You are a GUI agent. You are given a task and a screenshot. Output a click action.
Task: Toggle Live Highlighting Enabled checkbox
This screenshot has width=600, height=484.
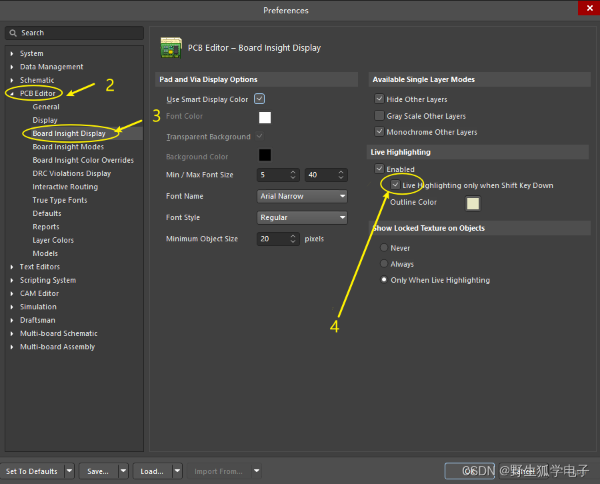pos(379,169)
